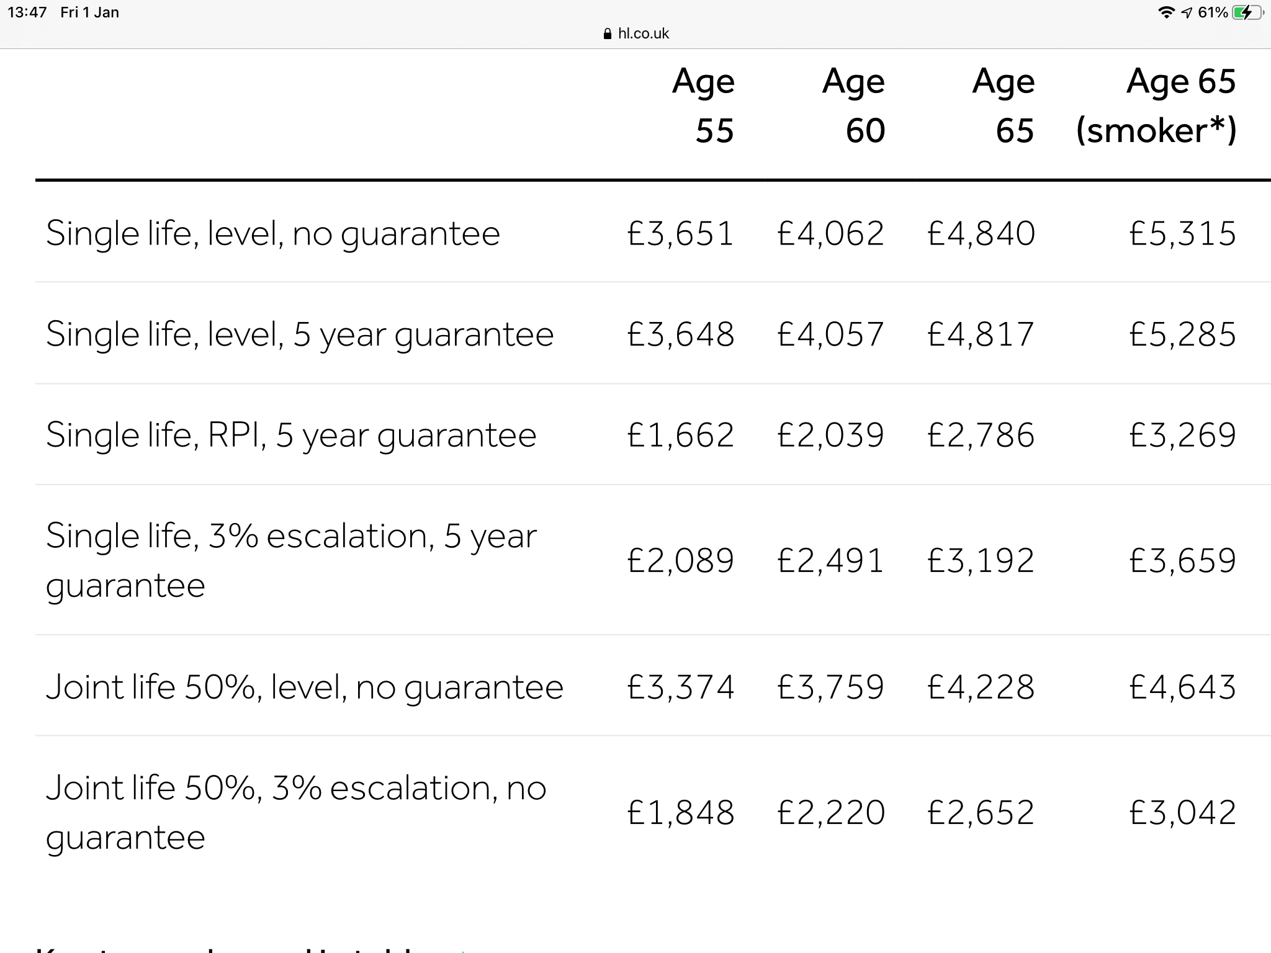This screenshot has height=953, width=1271.
Task: Tap the 61% battery percentage text
Action: tap(1213, 12)
